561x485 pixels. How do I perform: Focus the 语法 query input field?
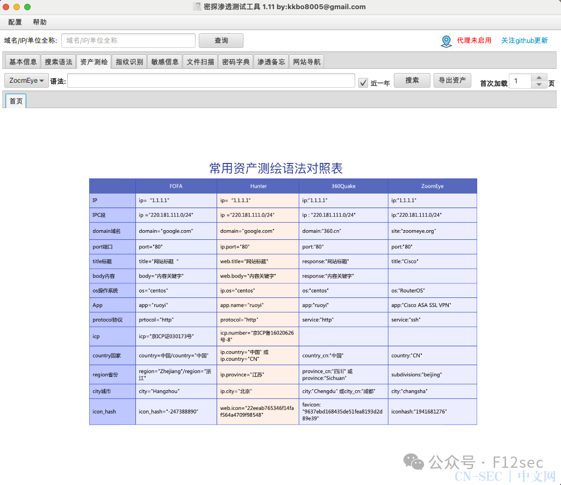pos(211,81)
